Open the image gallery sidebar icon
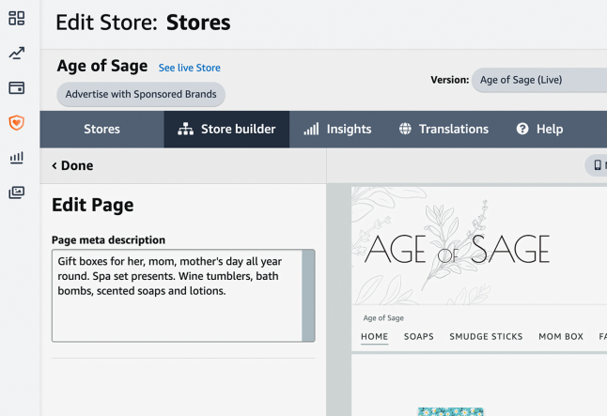607x416 pixels. pyautogui.click(x=17, y=193)
